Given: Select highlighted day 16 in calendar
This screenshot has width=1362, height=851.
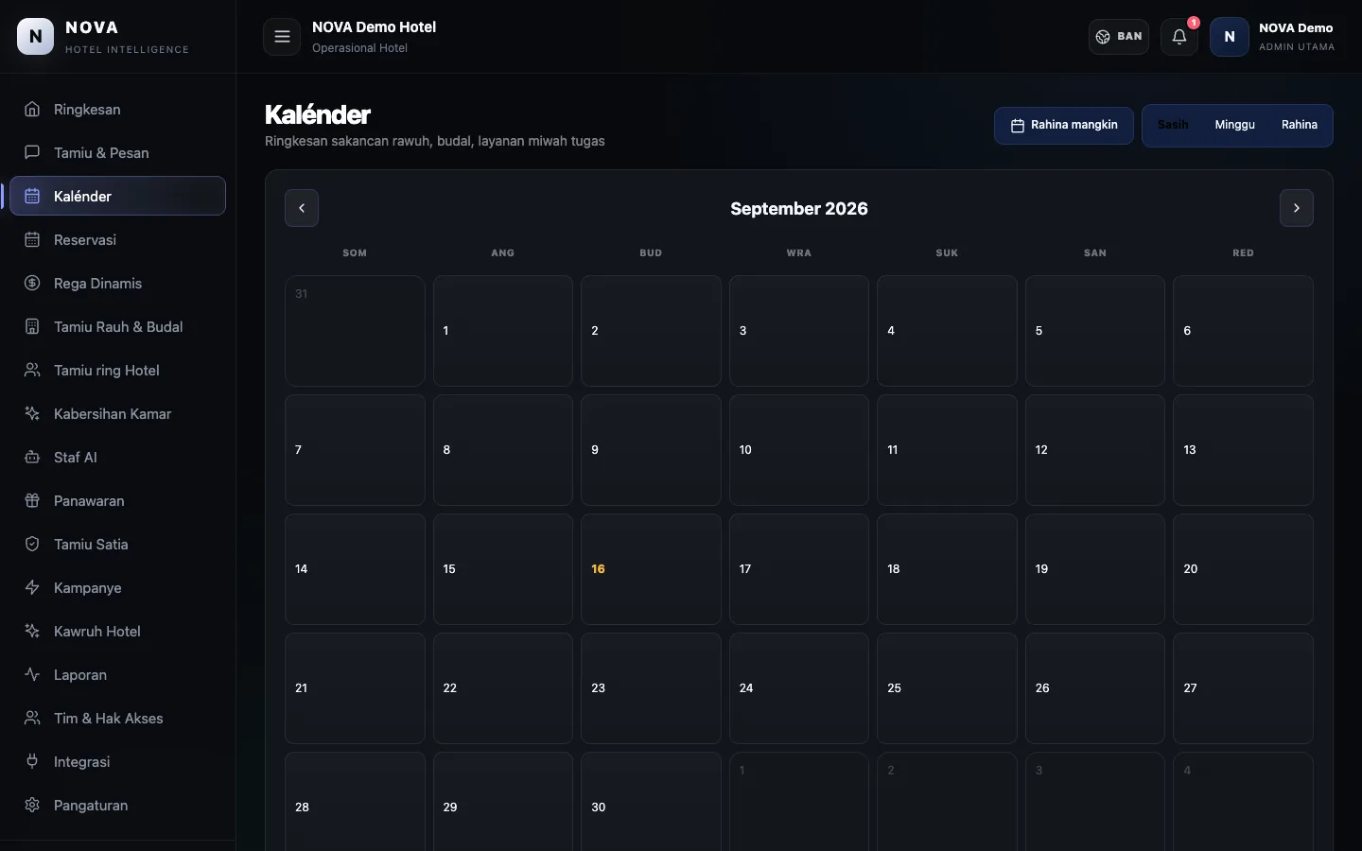Looking at the screenshot, I should (x=651, y=569).
